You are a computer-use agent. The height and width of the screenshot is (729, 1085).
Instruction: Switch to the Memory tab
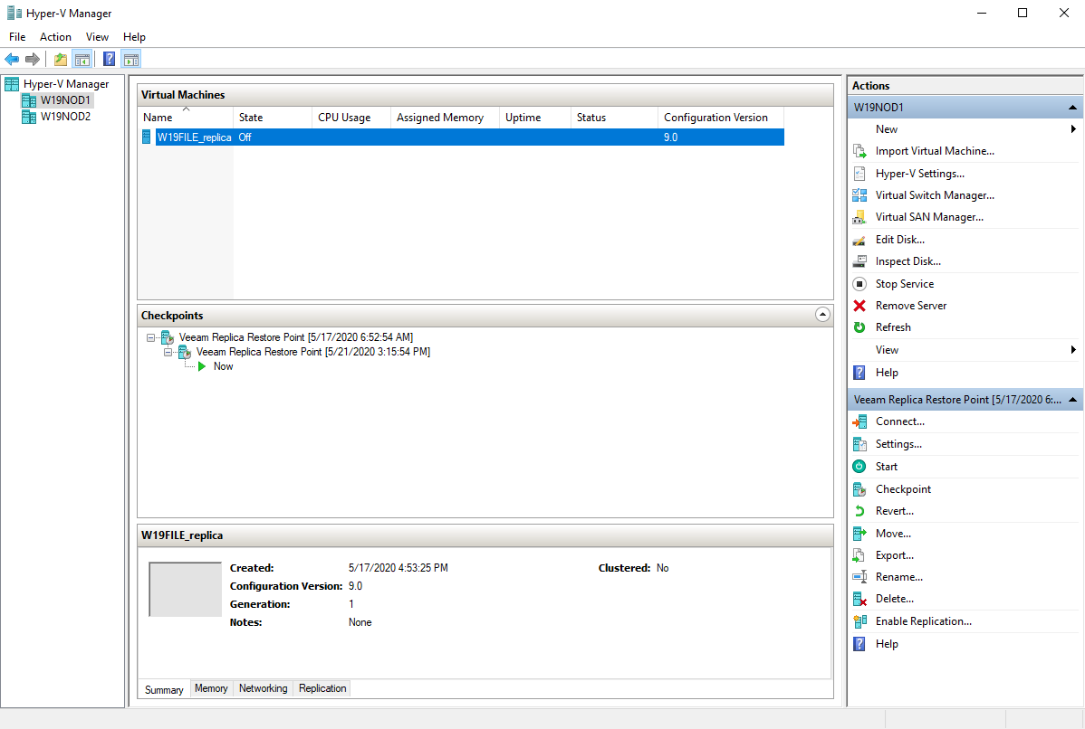[211, 688]
